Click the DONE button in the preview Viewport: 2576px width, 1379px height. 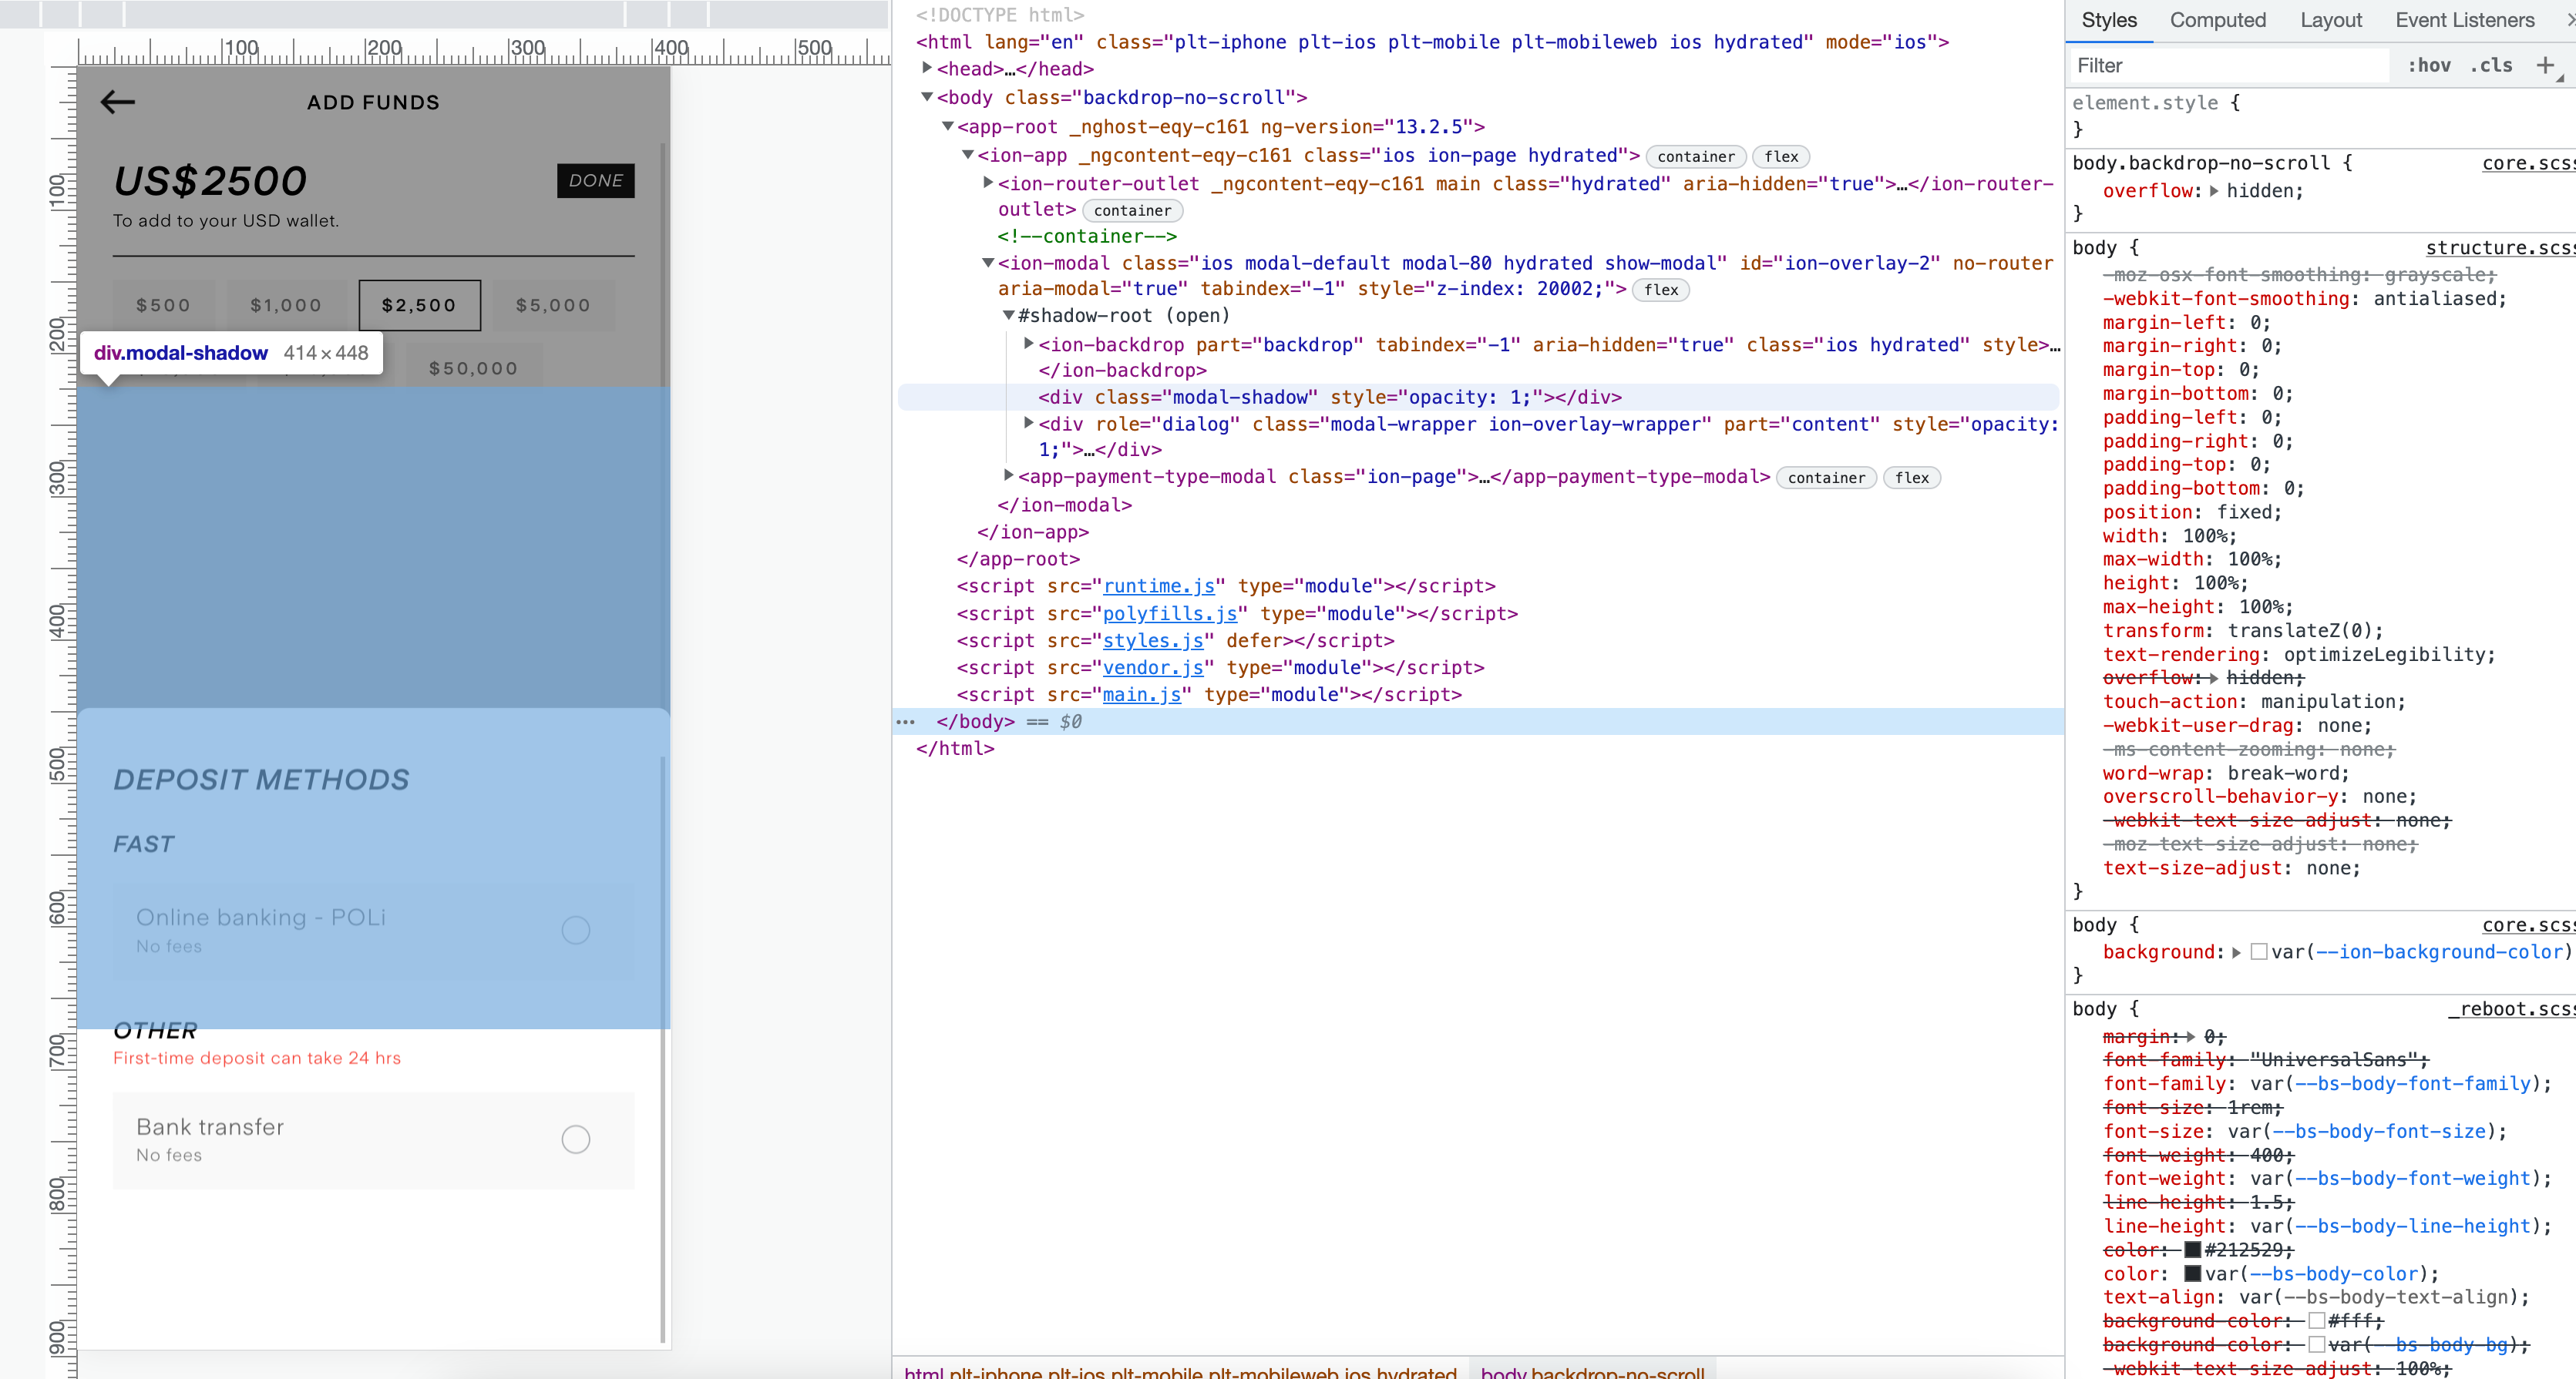tap(595, 181)
